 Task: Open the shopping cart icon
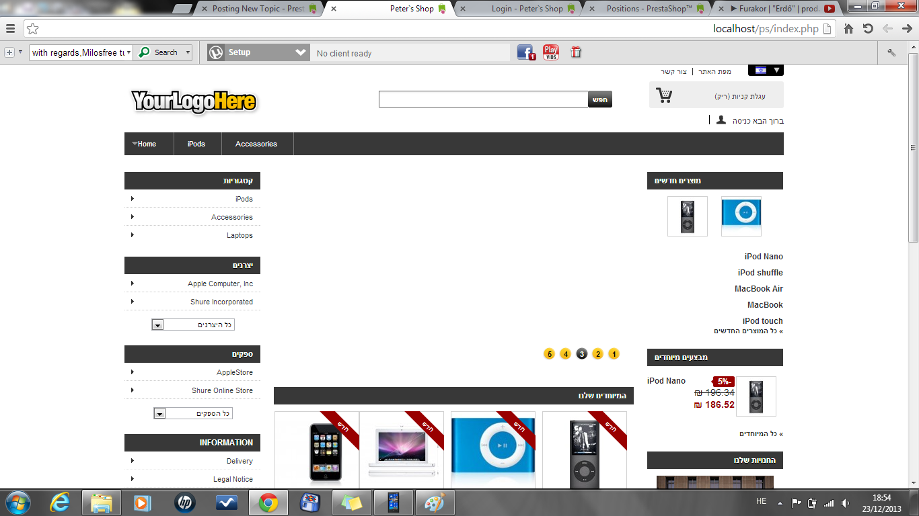pyautogui.click(x=664, y=95)
